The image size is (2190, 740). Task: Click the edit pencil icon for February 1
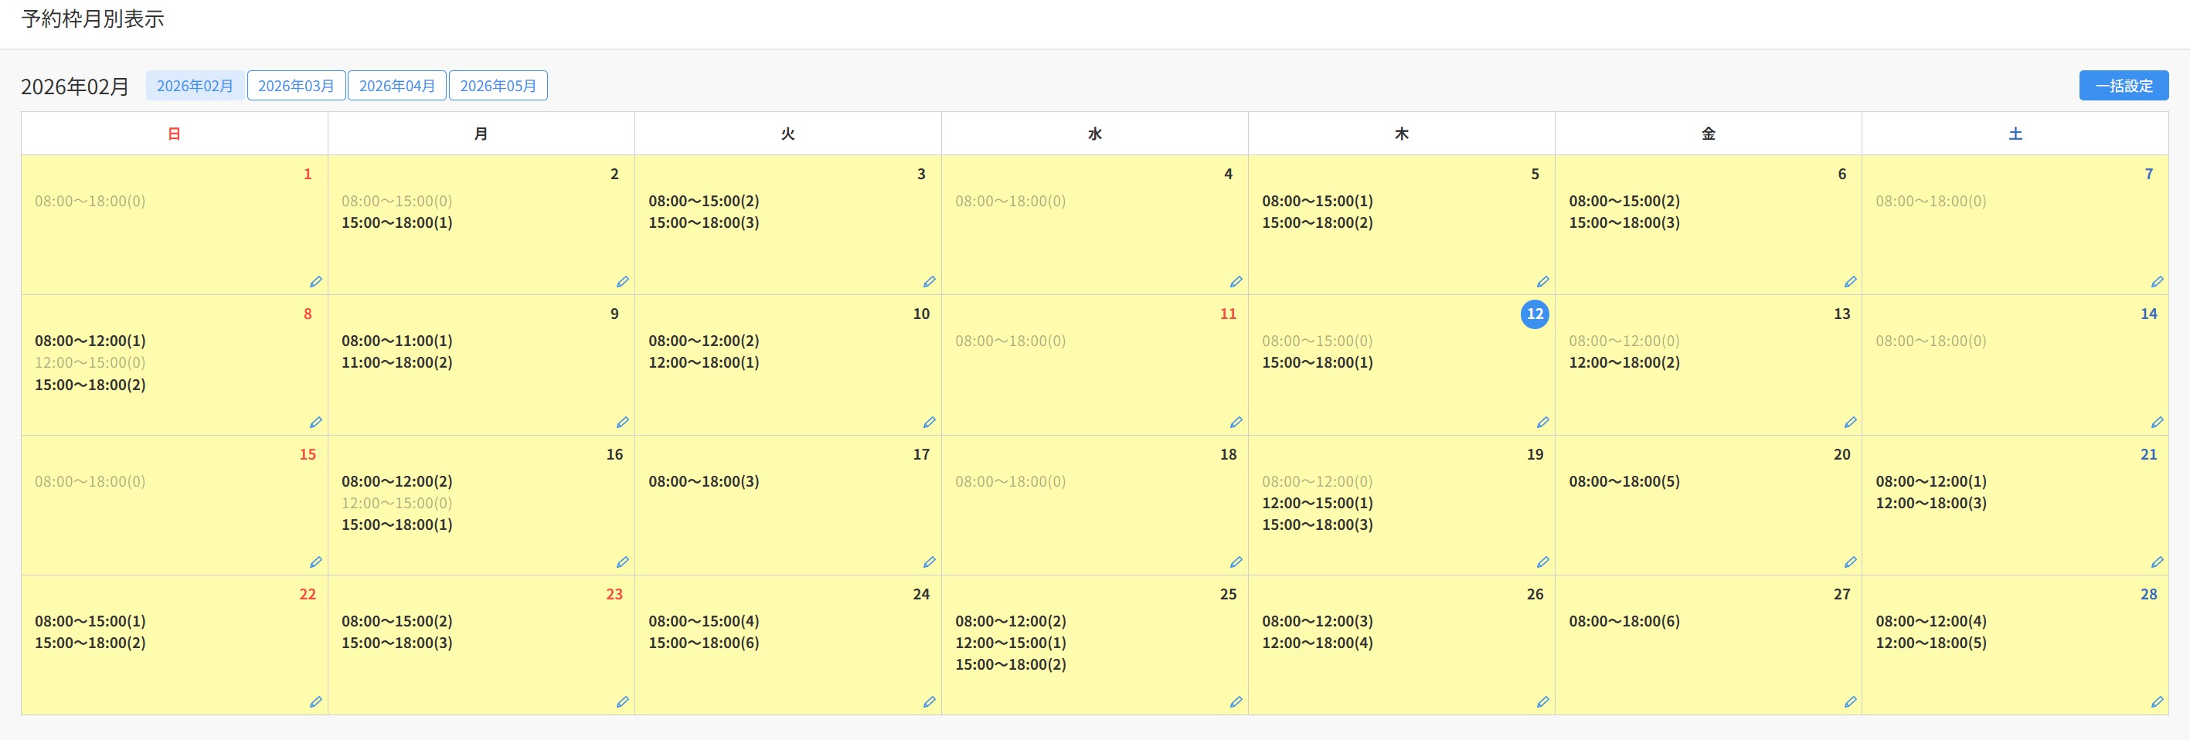click(315, 282)
